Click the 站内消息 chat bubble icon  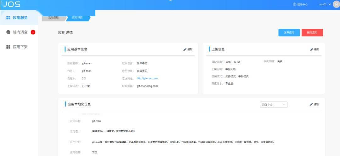click(8, 32)
